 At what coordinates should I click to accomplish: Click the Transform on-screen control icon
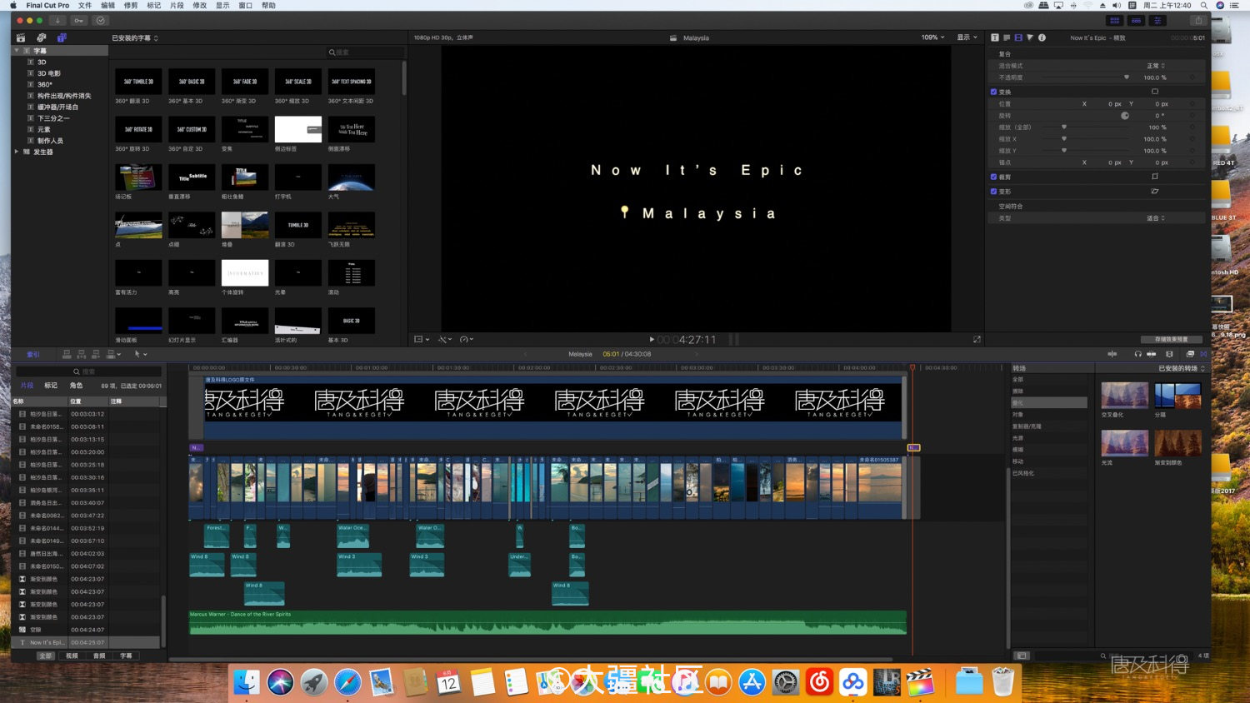pos(1155,92)
